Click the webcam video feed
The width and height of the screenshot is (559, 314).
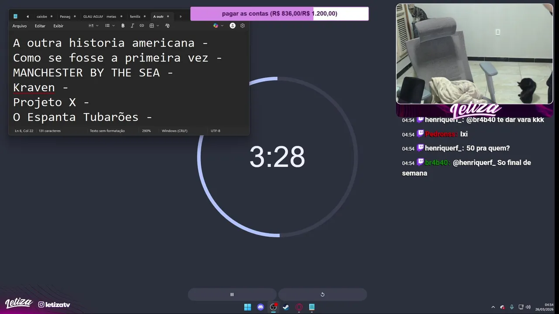tap(474, 54)
